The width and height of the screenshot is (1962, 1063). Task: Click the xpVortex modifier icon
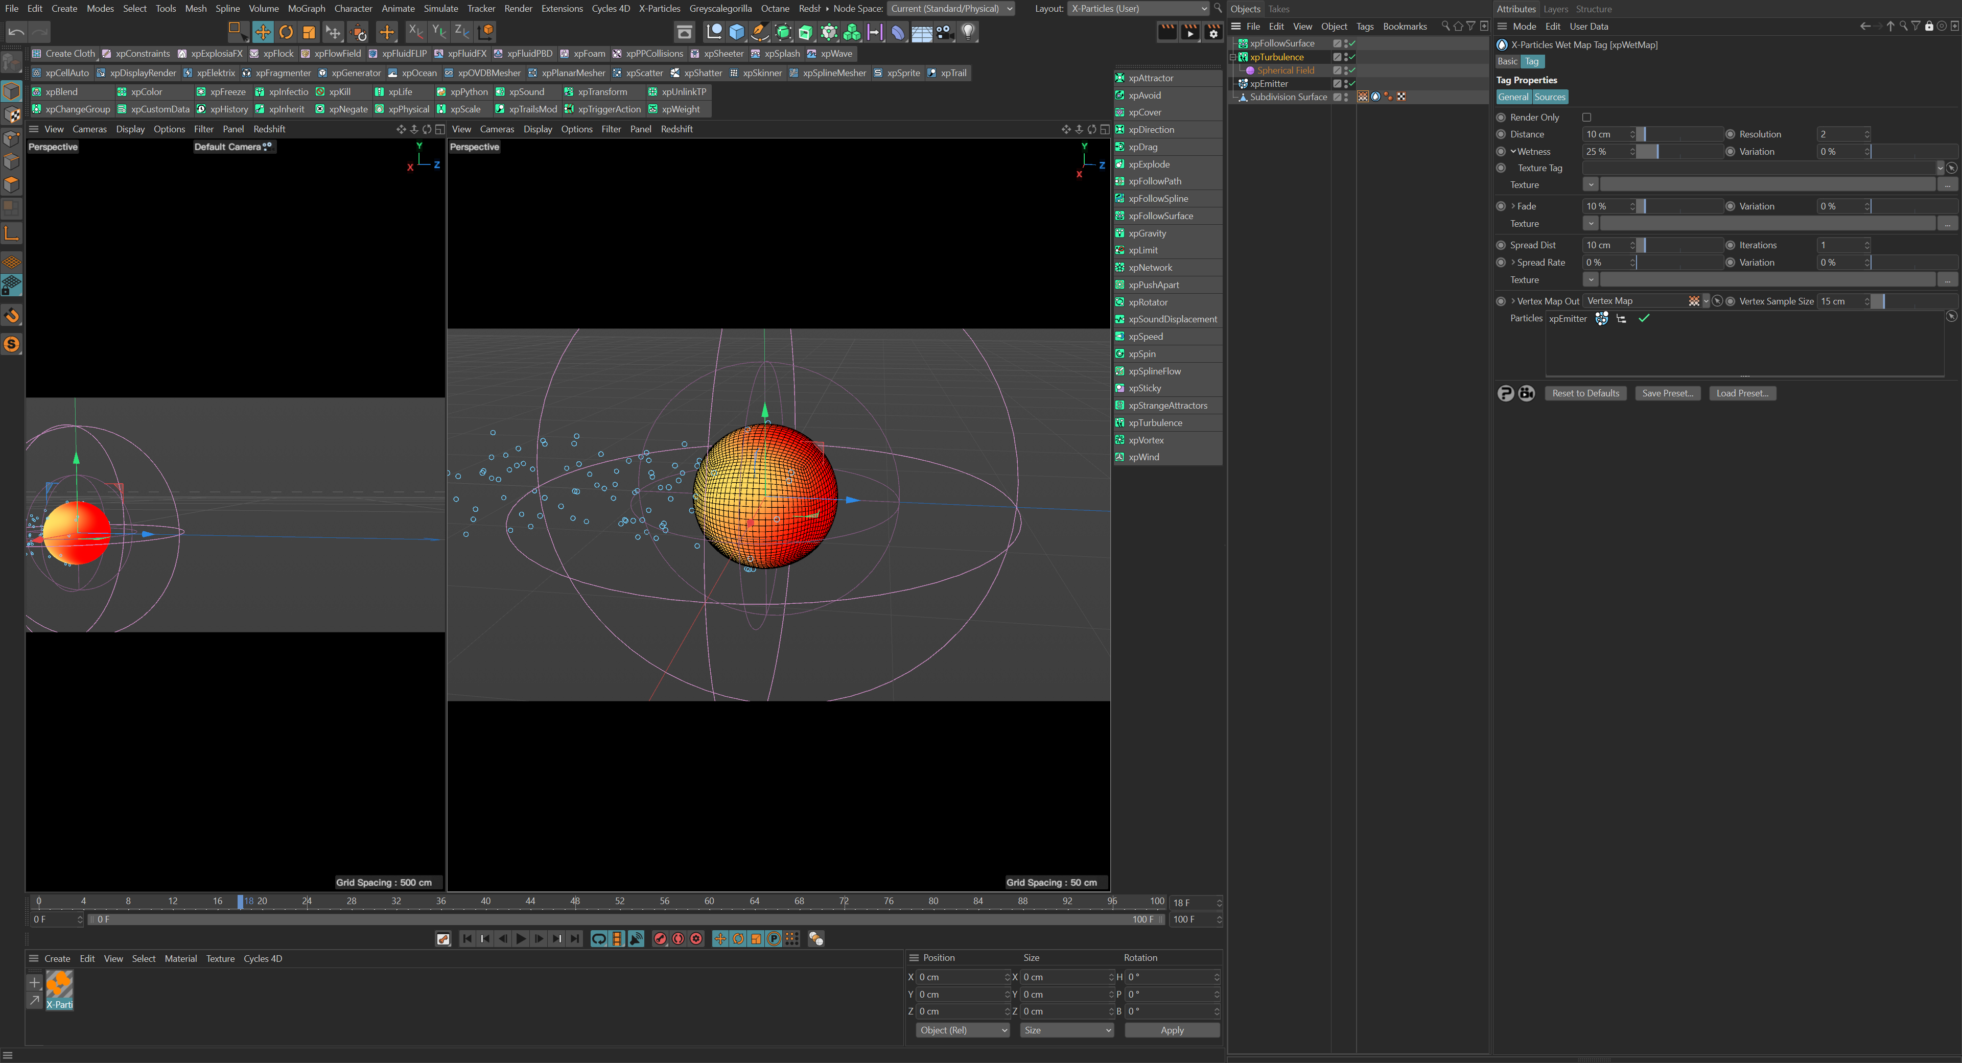[1119, 440]
